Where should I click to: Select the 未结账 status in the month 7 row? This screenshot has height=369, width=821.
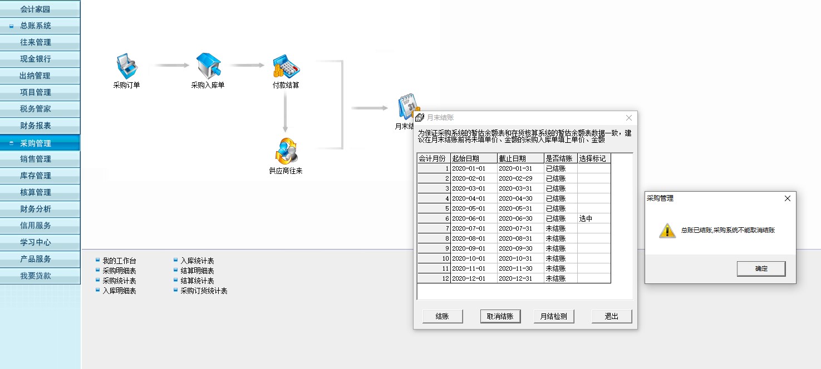(x=561, y=228)
